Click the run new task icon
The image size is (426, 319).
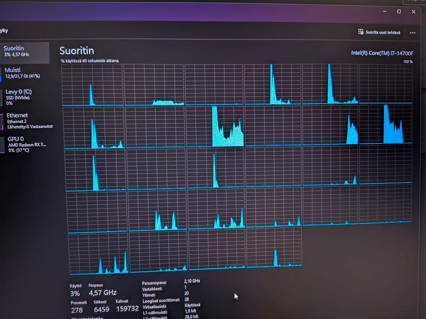[361, 32]
